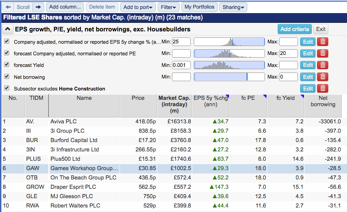The height and width of the screenshot is (212, 347).
Task: Edit the Net borrowing criterion
Action: point(308,77)
